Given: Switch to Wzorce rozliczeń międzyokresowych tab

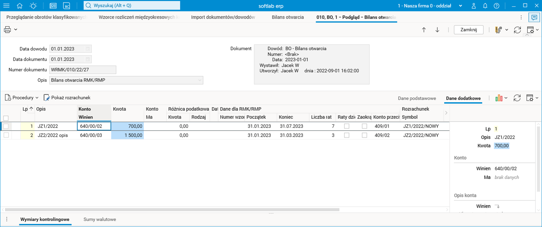Looking at the screenshot, I should click(x=139, y=17).
